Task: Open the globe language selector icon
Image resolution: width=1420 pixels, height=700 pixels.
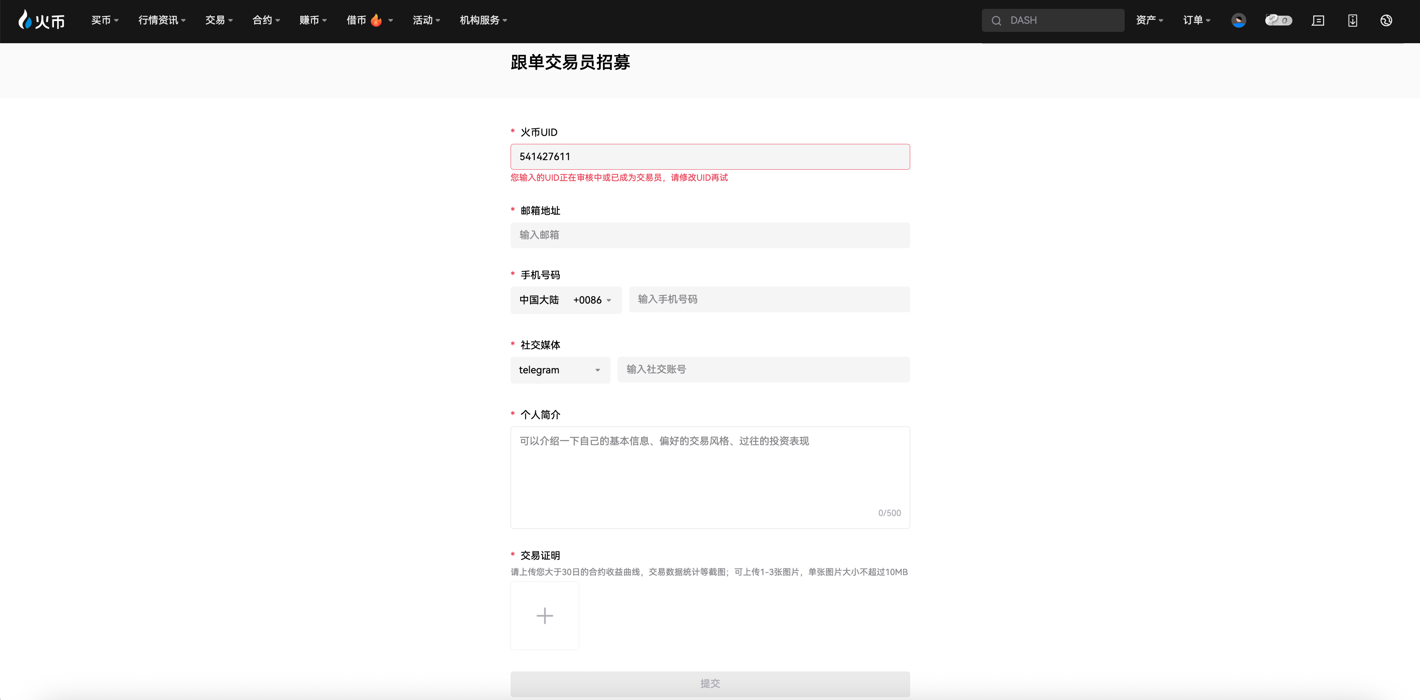Action: click(1386, 20)
